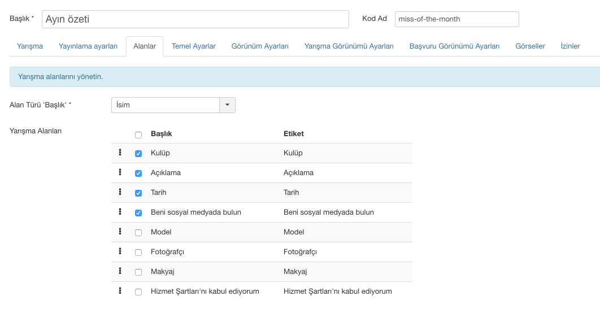The height and width of the screenshot is (309, 600).
Task: Click the drag handle beside Fotoğrafçı
Action: point(120,251)
